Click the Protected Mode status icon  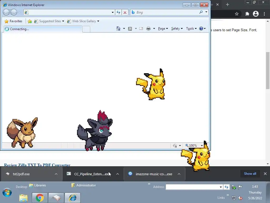click(x=175, y=146)
